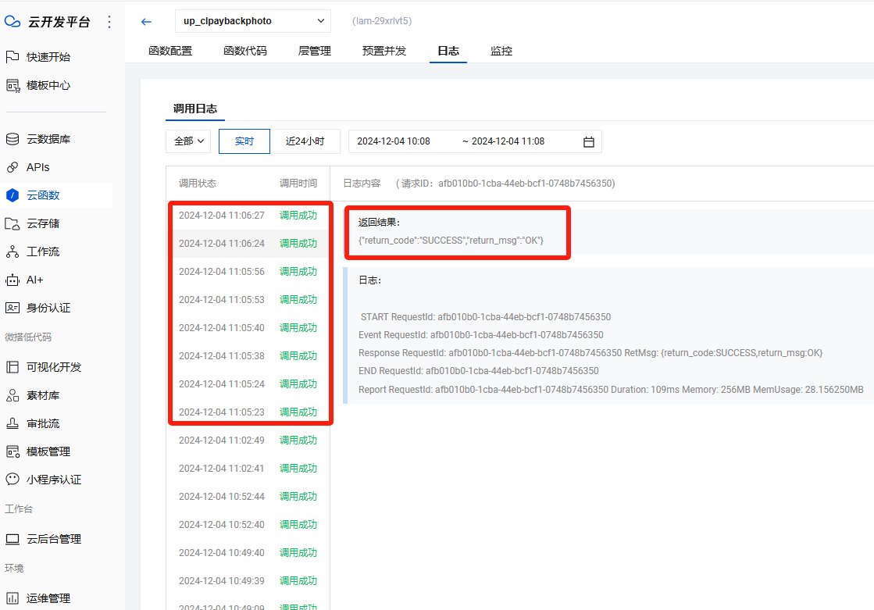Screen dimensions: 874x610
Task: Select the log entry at 11:02:41
Action: coord(248,469)
